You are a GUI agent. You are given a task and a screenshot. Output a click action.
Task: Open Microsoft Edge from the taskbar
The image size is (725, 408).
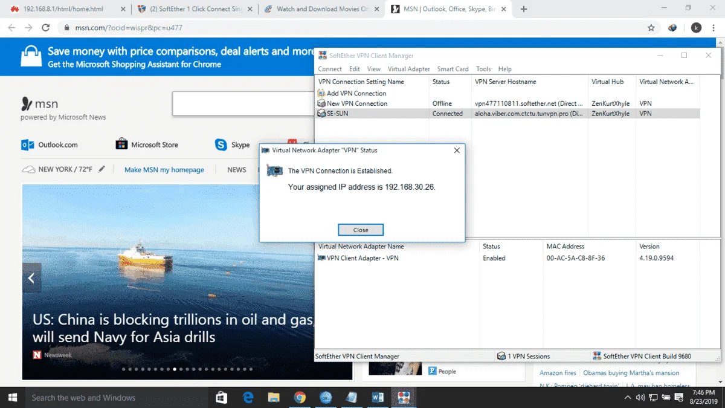248,398
